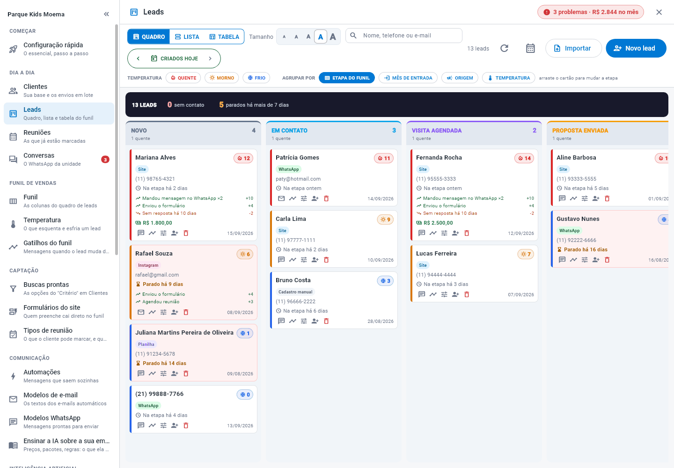This screenshot has width=674, height=468.
Task: Open activity trend icon on Mariana Alves card
Action: [152, 233]
